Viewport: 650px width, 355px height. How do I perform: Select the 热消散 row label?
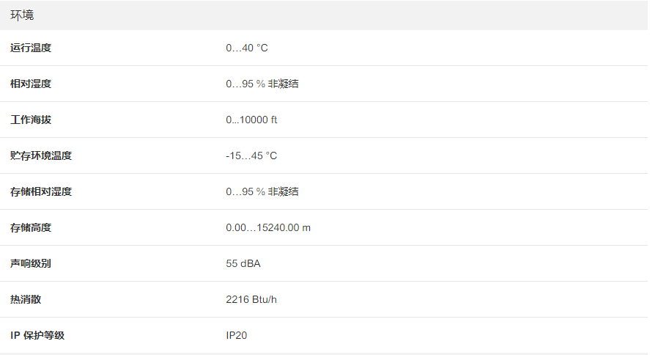pyautogui.click(x=26, y=300)
